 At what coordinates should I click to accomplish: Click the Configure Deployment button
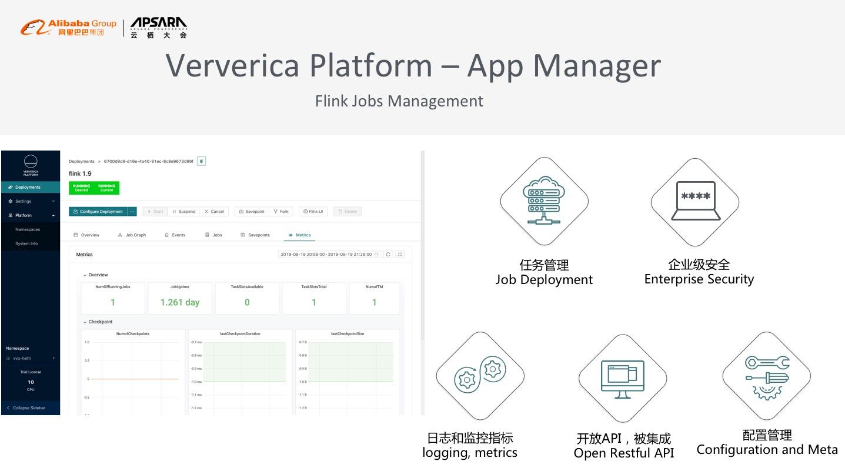point(98,212)
